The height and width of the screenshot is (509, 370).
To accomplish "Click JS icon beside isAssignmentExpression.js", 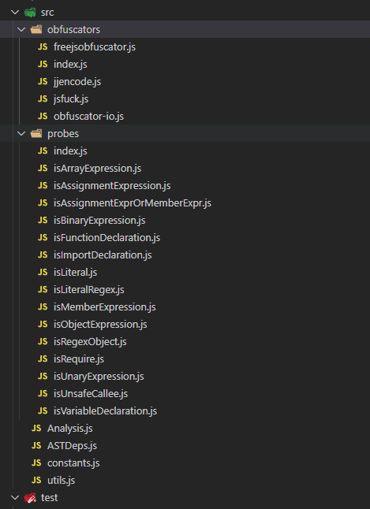I will (x=43, y=185).
